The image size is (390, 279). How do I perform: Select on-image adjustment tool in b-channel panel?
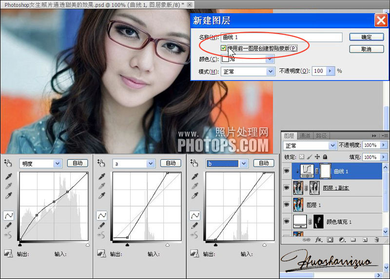[x=194, y=163]
